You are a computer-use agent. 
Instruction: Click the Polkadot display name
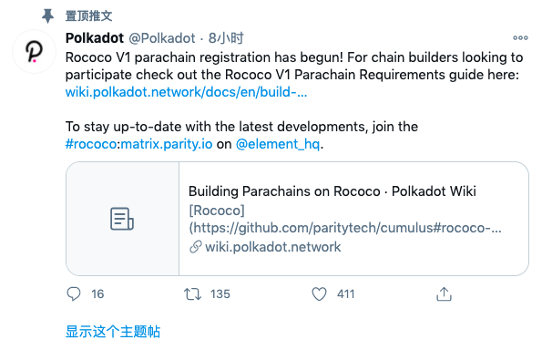click(95, 38)
